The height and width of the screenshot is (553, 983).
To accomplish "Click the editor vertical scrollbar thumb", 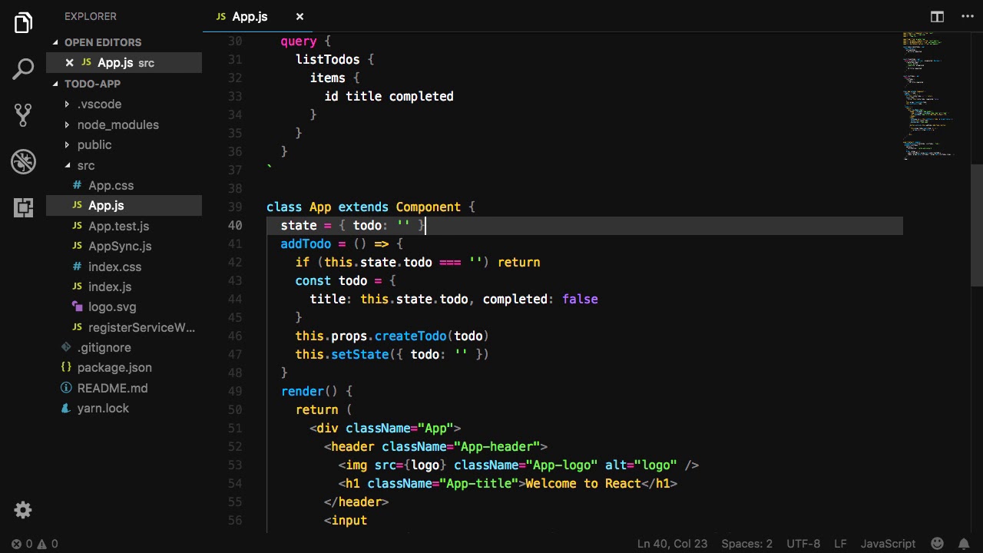I will 977,224.
